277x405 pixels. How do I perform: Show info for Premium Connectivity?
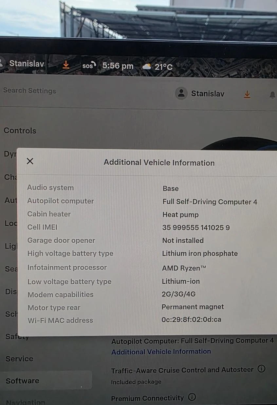coord(192,397)
